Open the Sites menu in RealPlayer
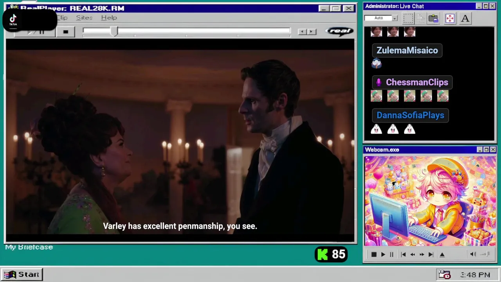The image size is (501, 282). tap(84, 18)
